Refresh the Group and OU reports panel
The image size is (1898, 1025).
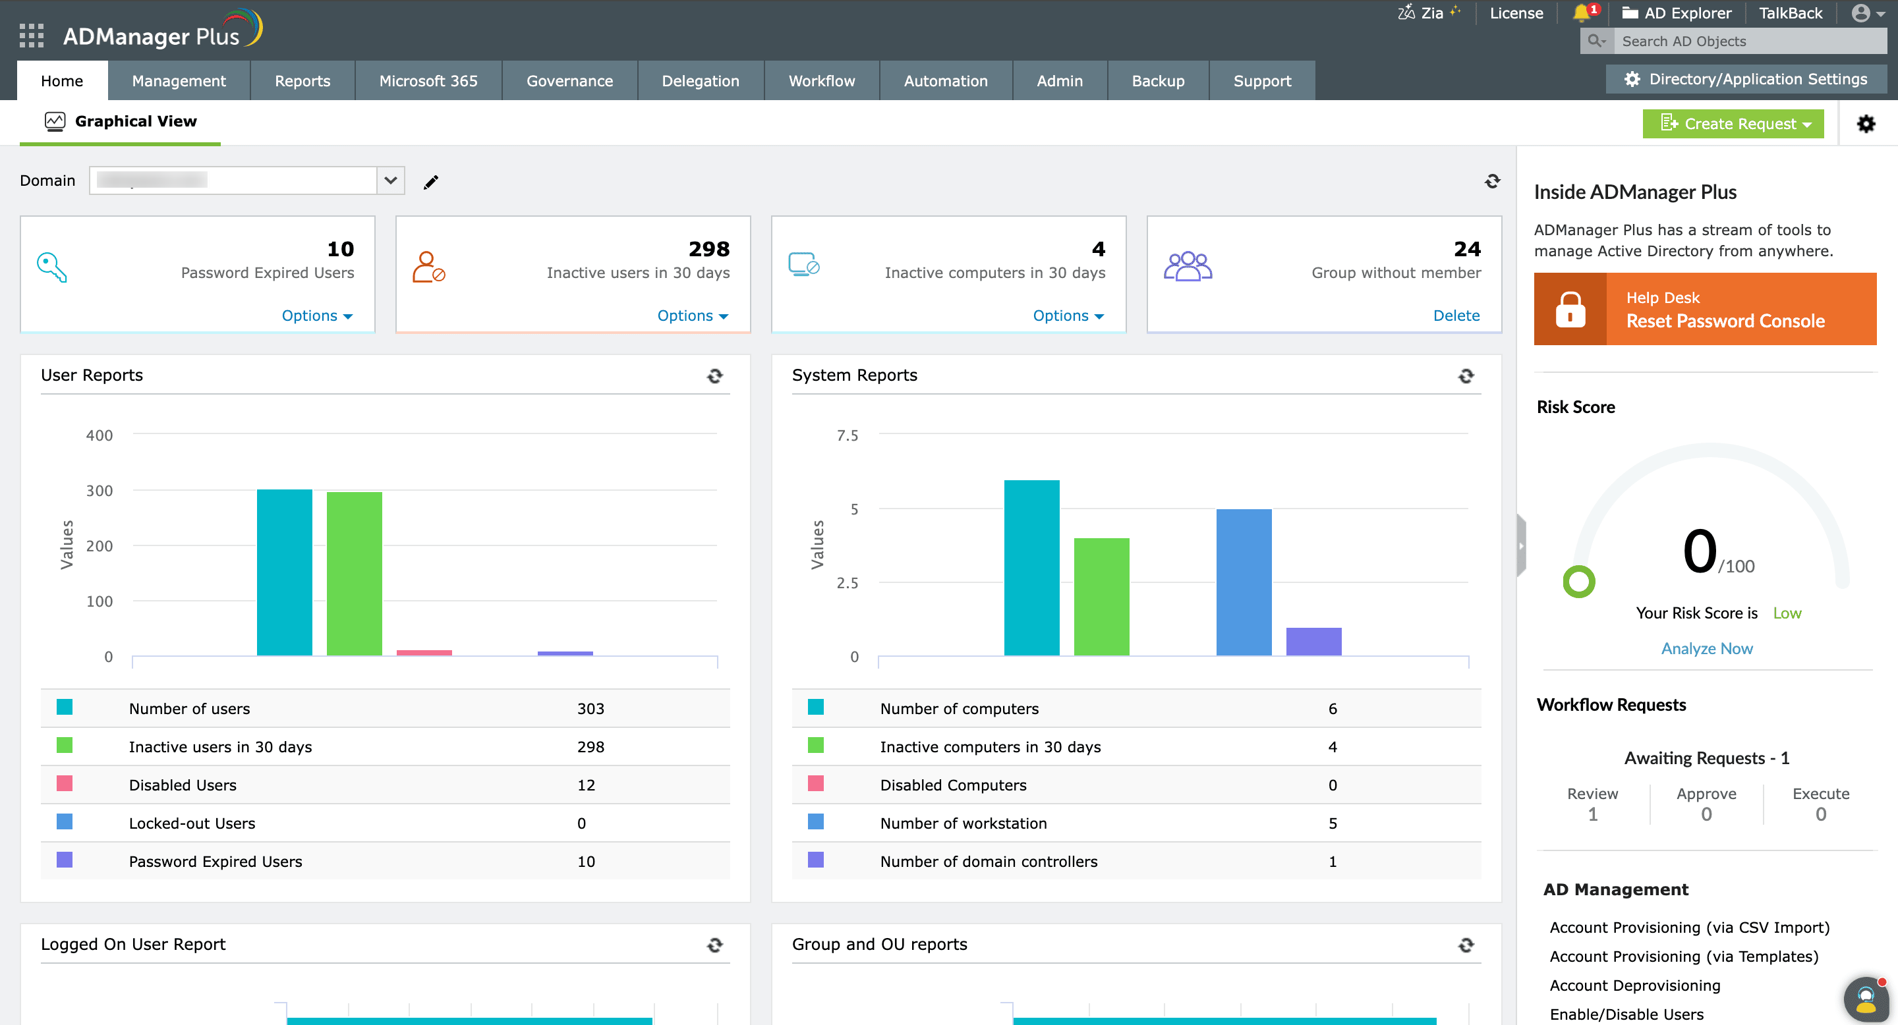1466,945
